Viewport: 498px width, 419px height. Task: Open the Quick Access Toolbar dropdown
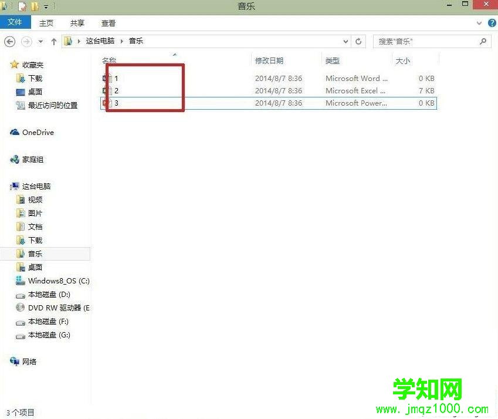(x=46, y=6)
